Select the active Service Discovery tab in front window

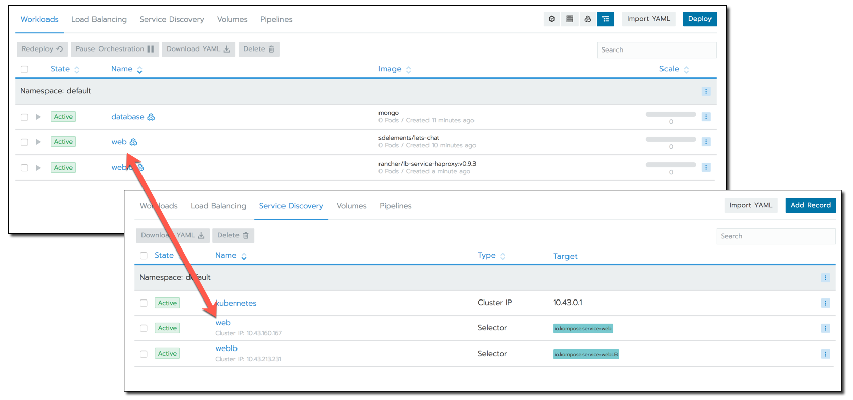pyautogui.click(x=291, y=206)
